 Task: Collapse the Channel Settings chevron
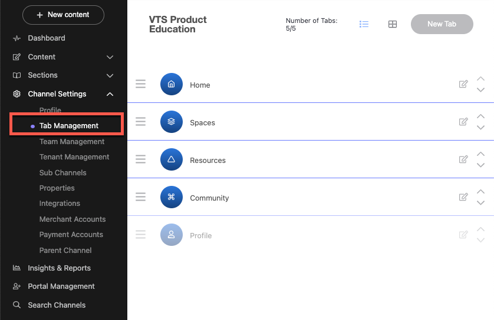pos(110,94)
